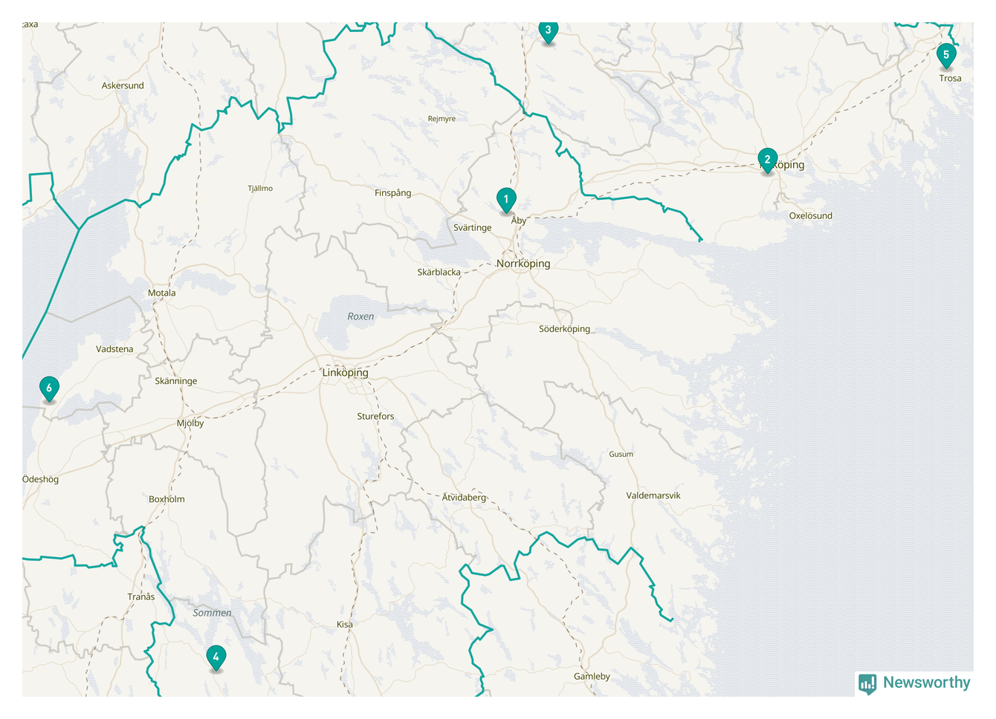Click the Linköping city label

point(345,373)
